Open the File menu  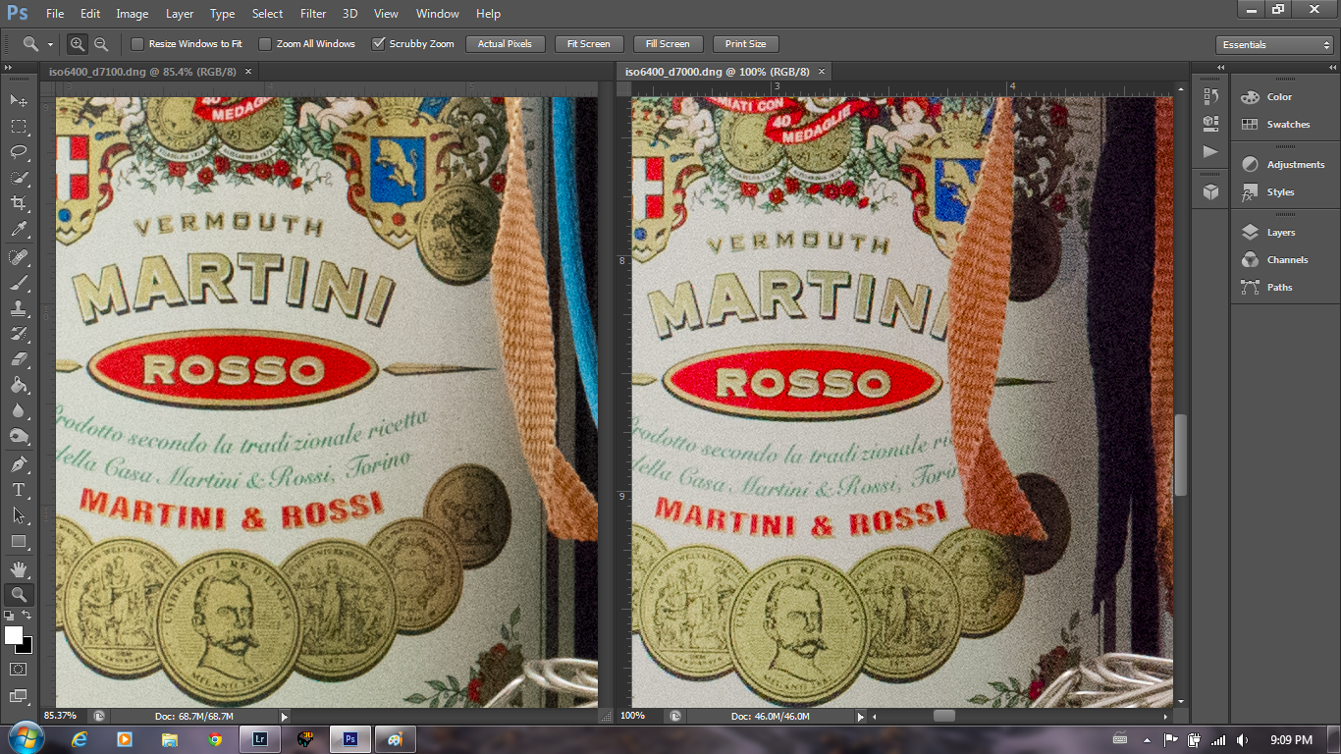(54, 14)
